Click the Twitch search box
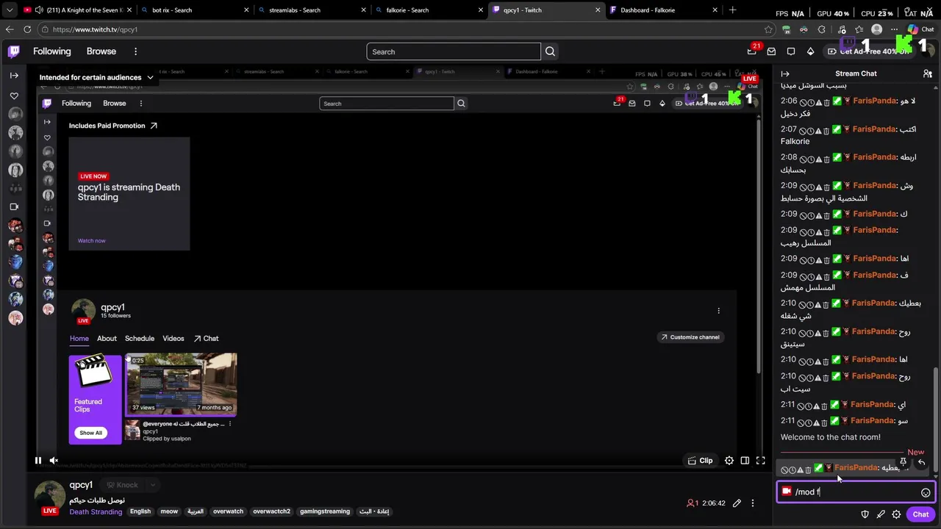This screenshot has width=941, height=529. tap(454, 51)
